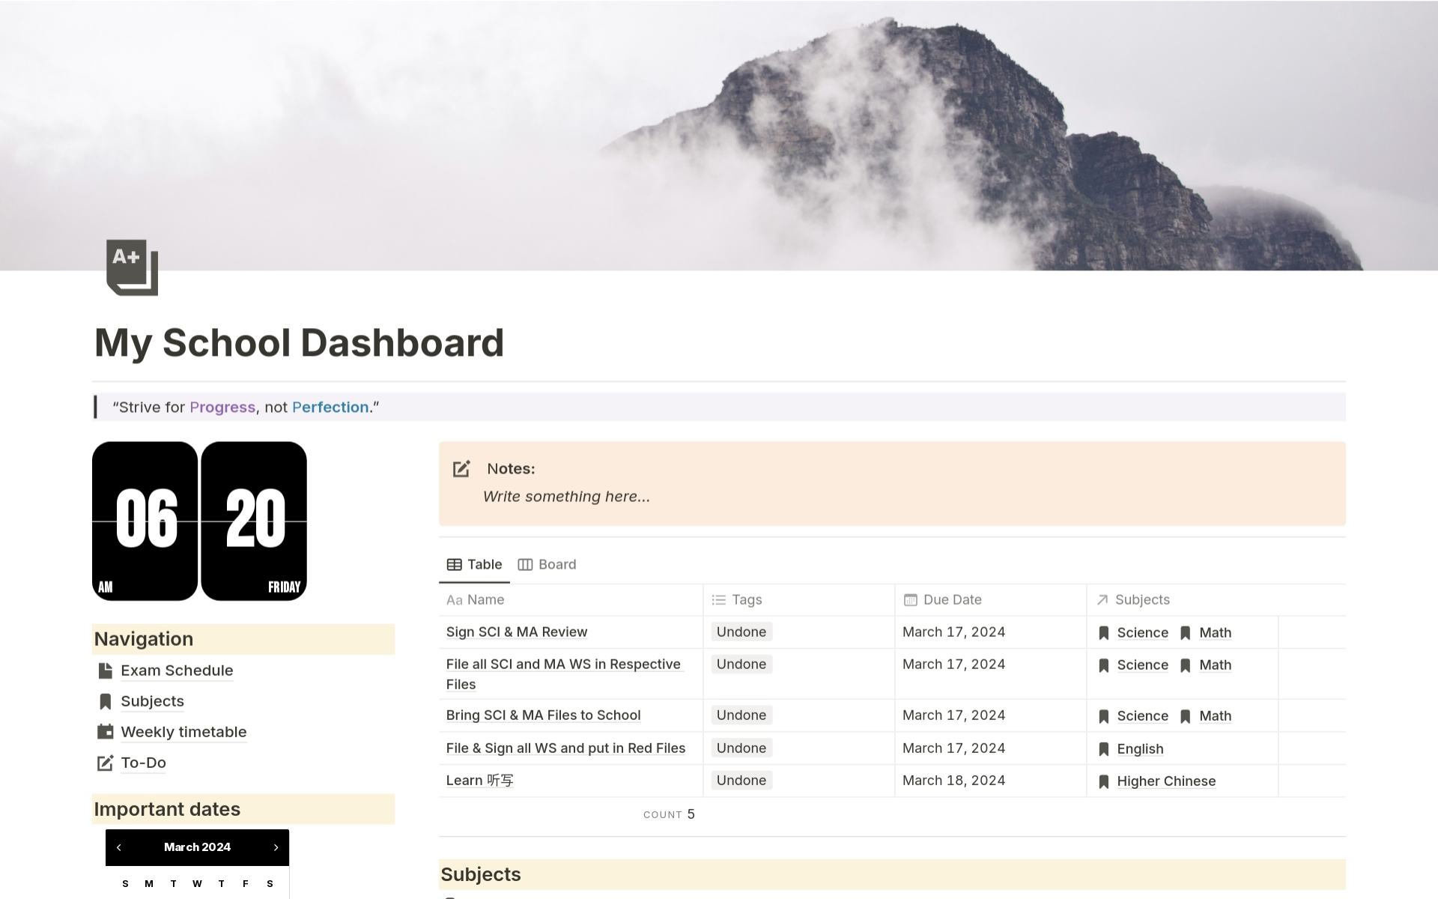
Task: Open the Higher Chinese subject link
Action: click(1166, 781)
